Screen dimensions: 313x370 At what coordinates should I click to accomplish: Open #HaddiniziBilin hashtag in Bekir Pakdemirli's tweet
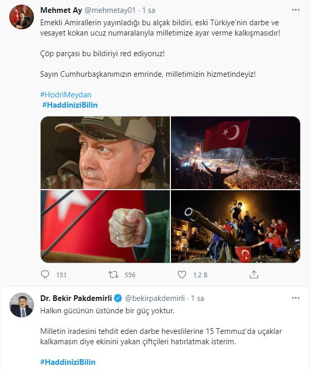(67, 362)
